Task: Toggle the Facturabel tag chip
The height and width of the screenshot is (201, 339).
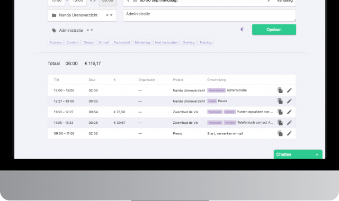Action: [122, 42]
